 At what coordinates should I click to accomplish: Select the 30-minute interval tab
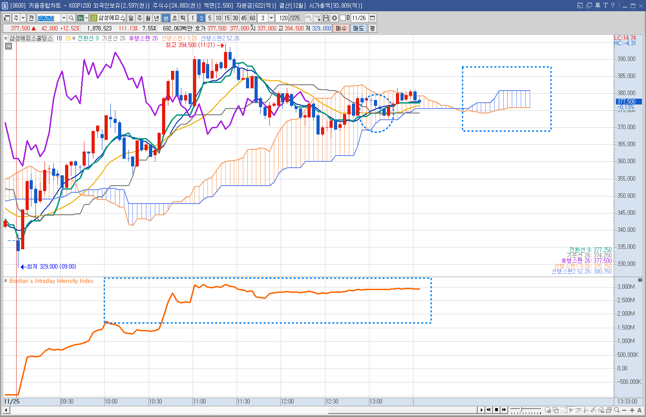tap(235, 18)
